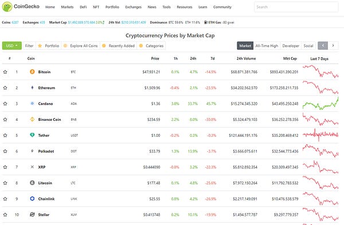The height and width of the screenshot is (225, 344).
Task: Favorite Bitcoin with its star
Action: (x=5, y=72)
